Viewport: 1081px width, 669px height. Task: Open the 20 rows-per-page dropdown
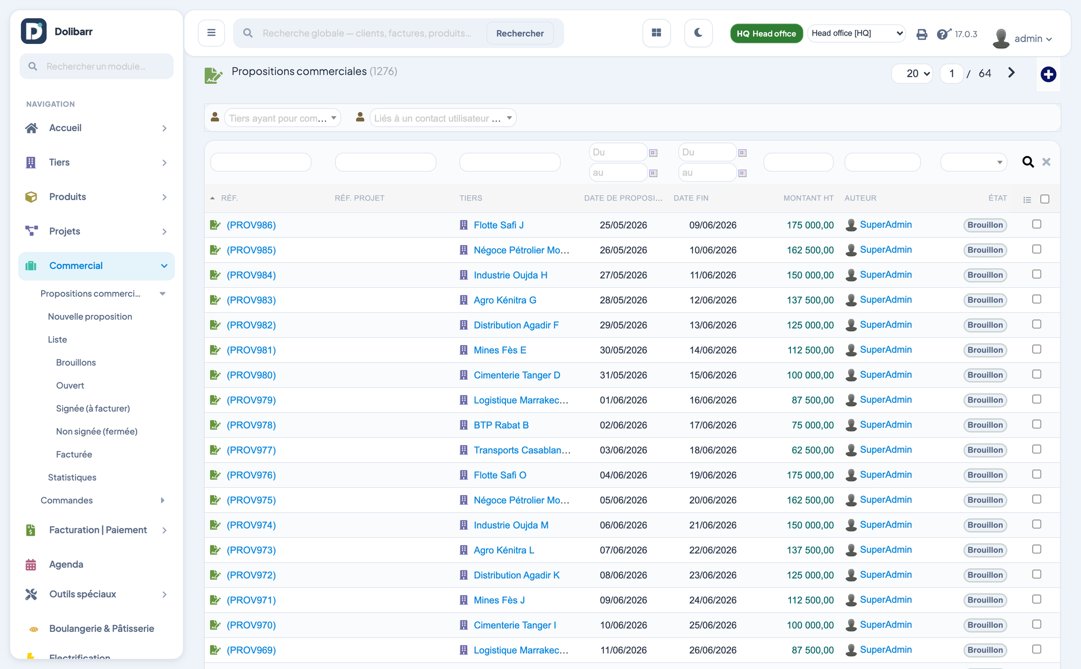click(x=912, y=73)
